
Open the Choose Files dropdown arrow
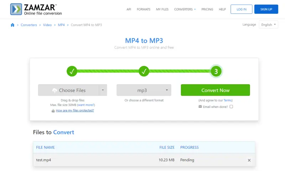[103, 90]
